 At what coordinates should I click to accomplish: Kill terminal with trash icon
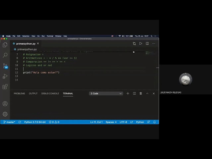(141, 93)
